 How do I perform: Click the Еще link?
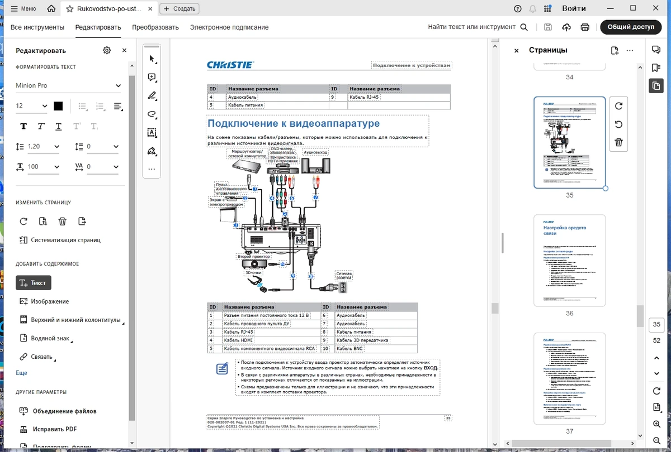[x=21, y=373]
